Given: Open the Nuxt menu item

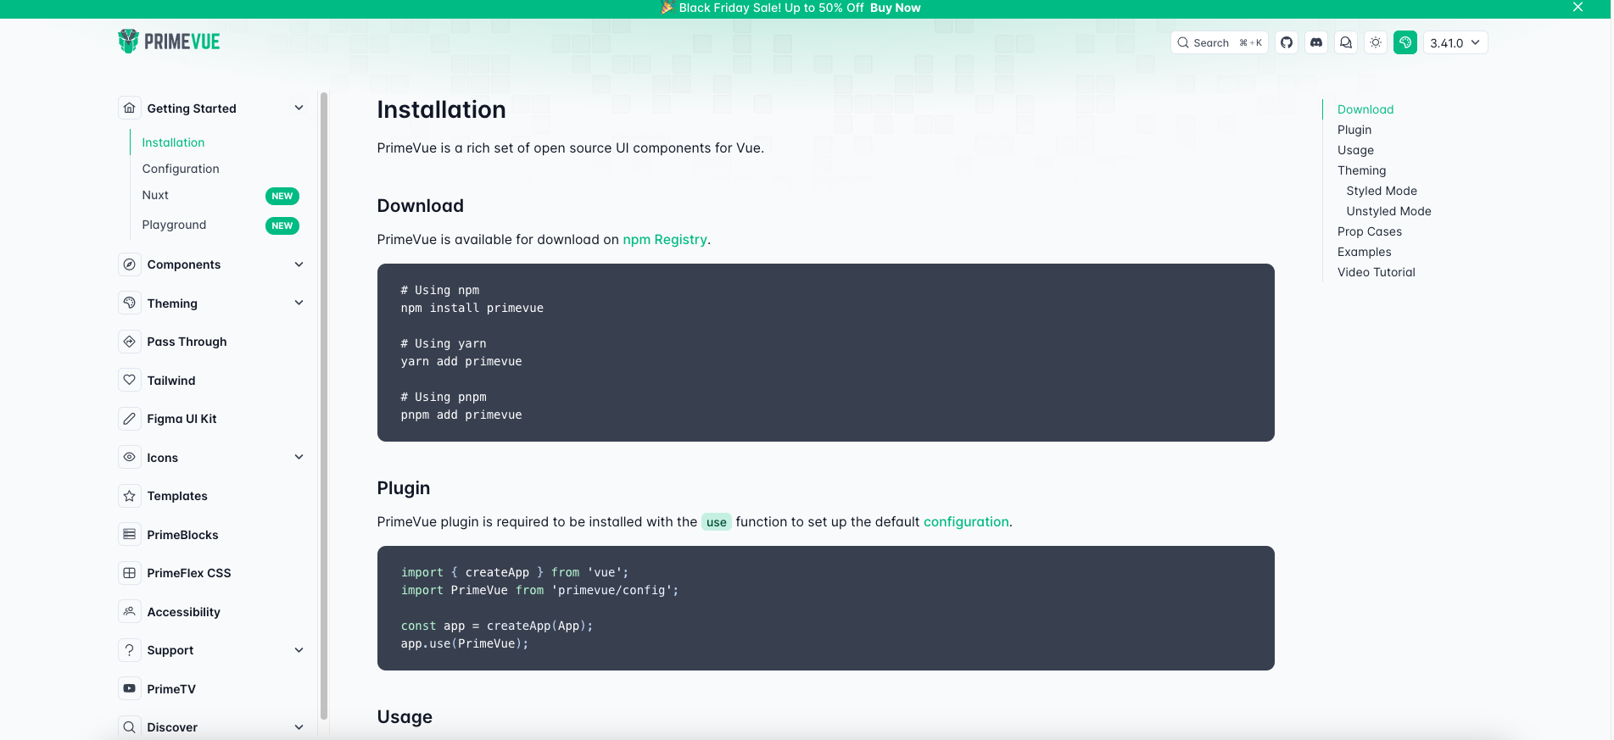Looking at the screenshot, I should [x=155, y=195].
